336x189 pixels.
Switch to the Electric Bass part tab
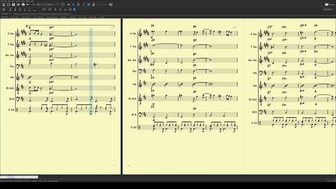coord(93,17)
